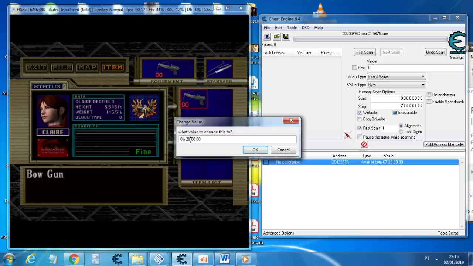The width and height of the screenshot is (473, 266).
Task: Open Microsoft Word from the taskbar
Action: (x=224, y=259)
